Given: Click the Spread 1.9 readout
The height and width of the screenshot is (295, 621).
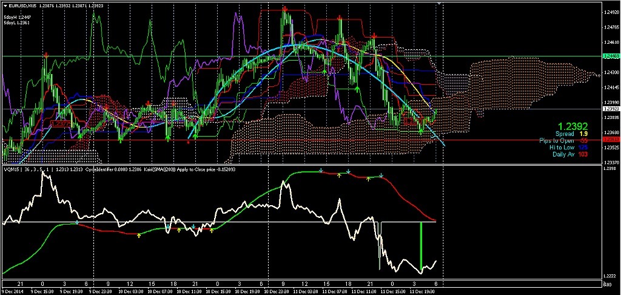Looking at the screenshot, I should tap(570, 134).
